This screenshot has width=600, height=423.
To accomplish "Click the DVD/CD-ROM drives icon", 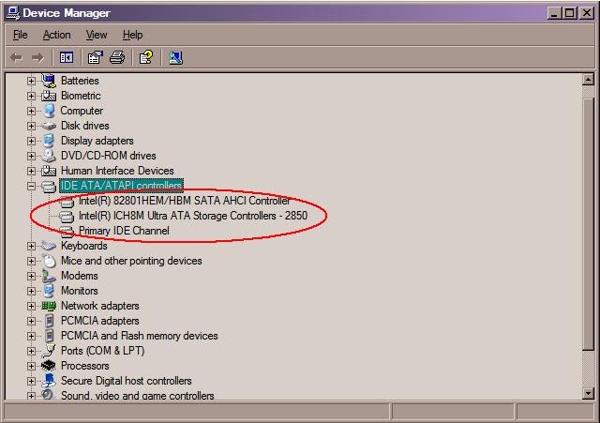I will pos(49,156).
